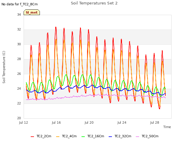Viewport: 189px width, 142px height.
Task: Click the 24 y-axis tick label
Action: point(19,89)
